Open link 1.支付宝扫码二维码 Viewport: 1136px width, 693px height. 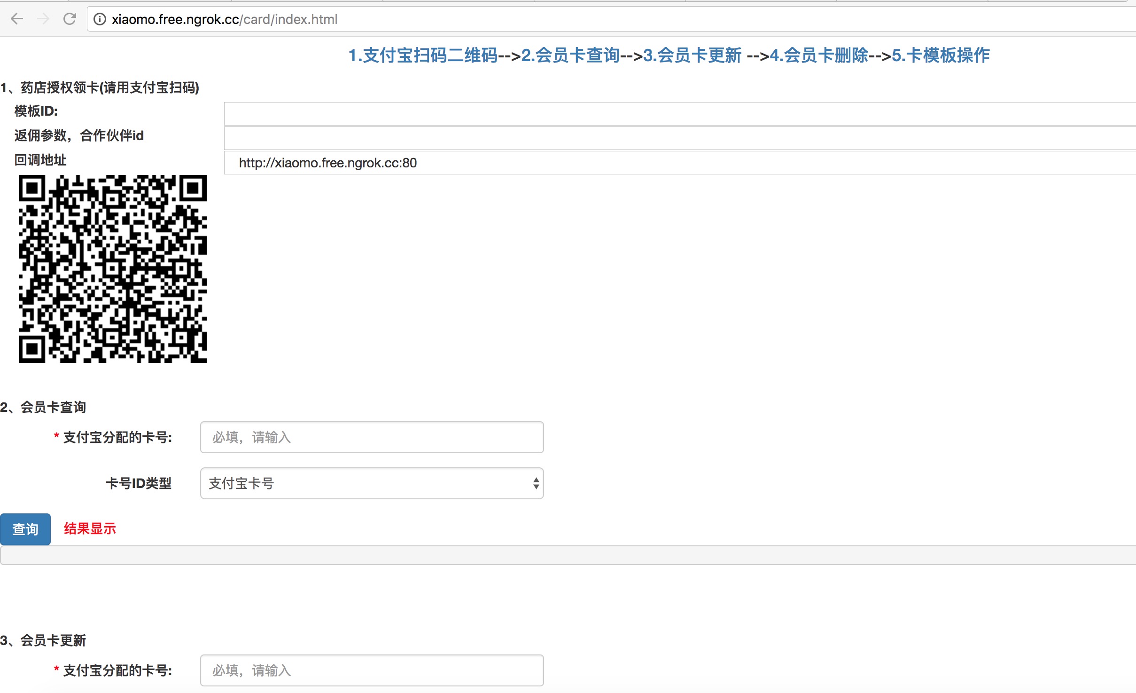423,55
